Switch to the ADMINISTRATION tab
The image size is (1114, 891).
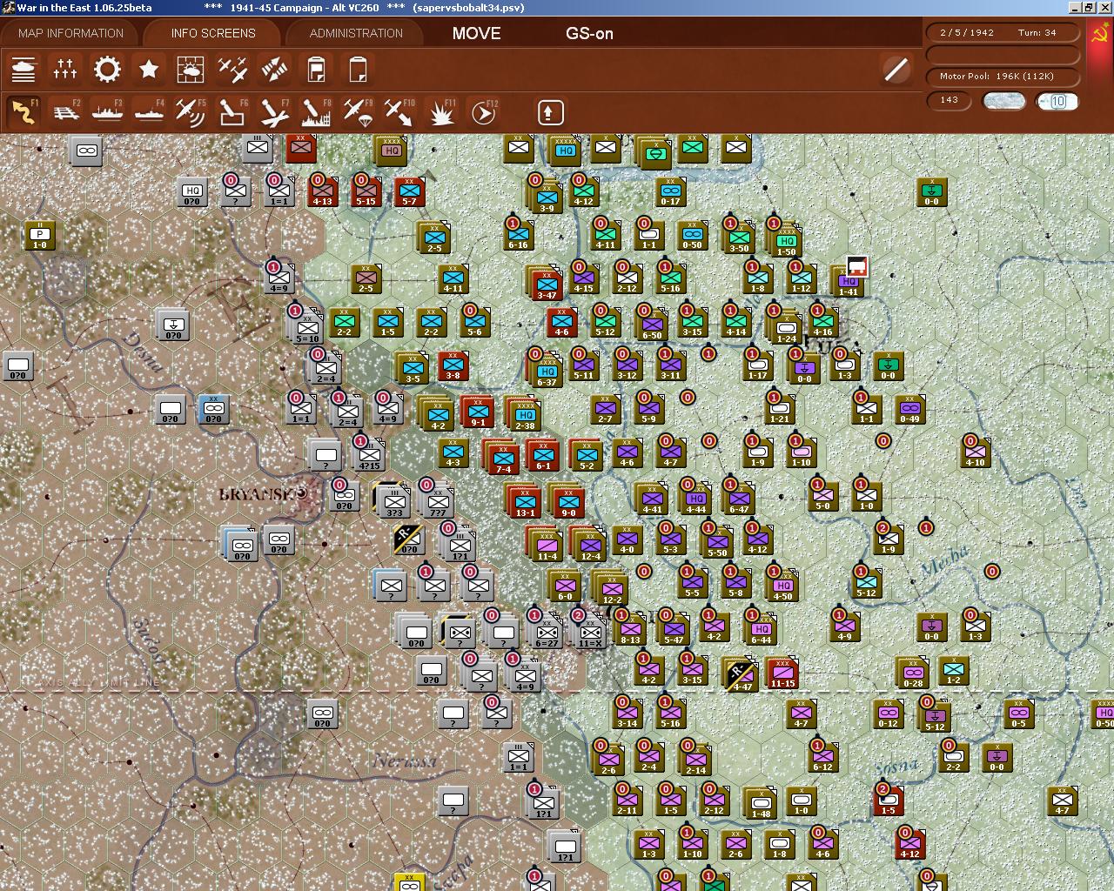point(356,33)
